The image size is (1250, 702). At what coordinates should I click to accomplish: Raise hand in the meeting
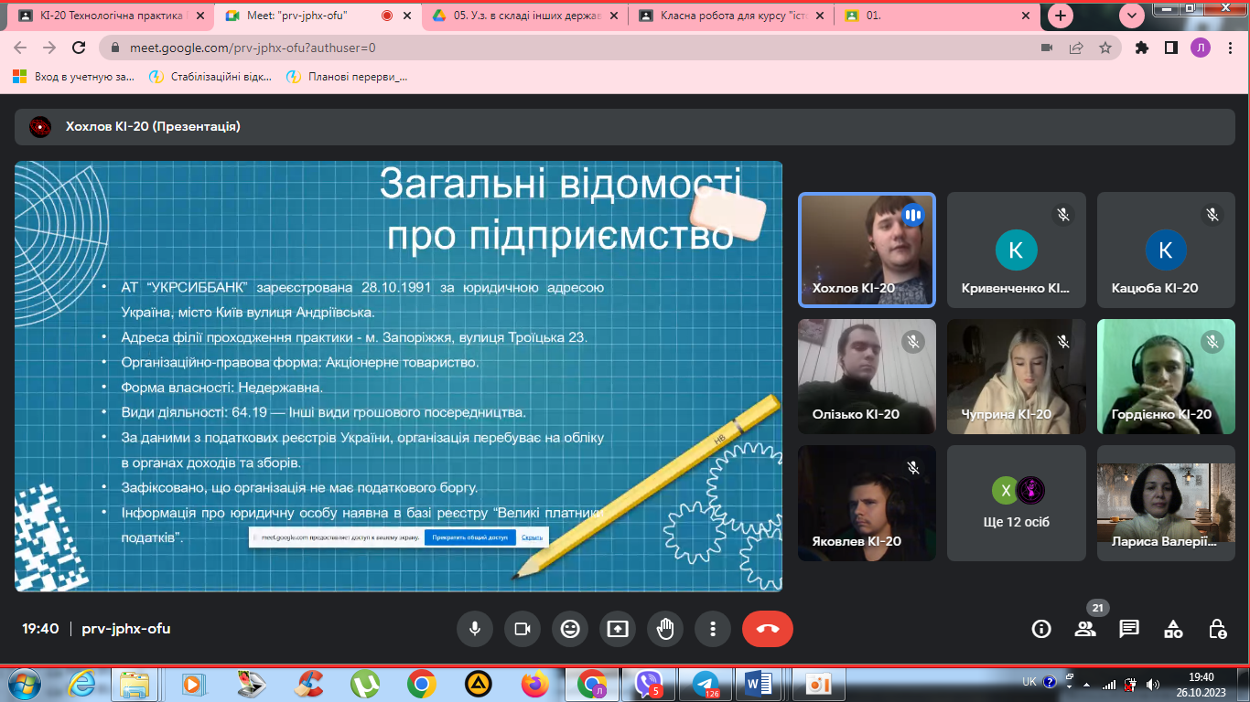pyautogui.click(x=665, y=629)
